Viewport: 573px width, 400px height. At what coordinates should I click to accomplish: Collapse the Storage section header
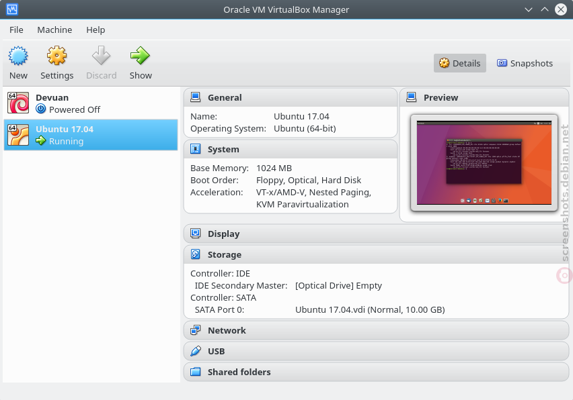coord(377,254)
